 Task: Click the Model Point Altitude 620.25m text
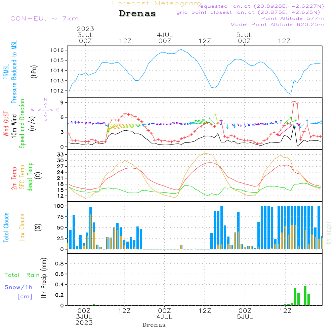(x=277, y=24)
